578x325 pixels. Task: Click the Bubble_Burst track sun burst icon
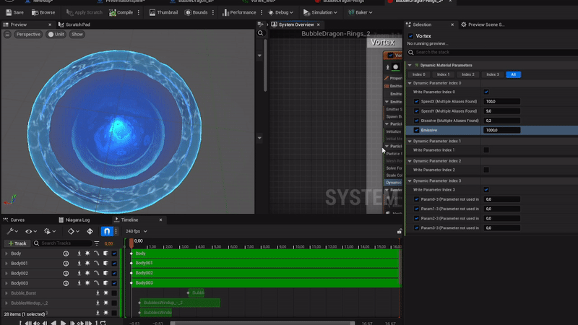[105, 293]
